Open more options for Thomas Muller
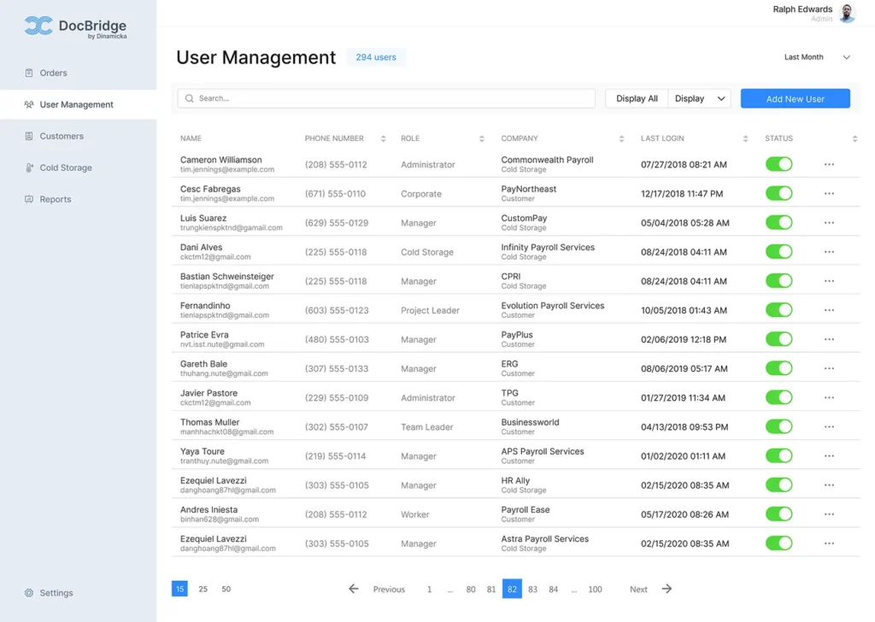The width and height of the screenshot is (875, 622). point(829,426)
